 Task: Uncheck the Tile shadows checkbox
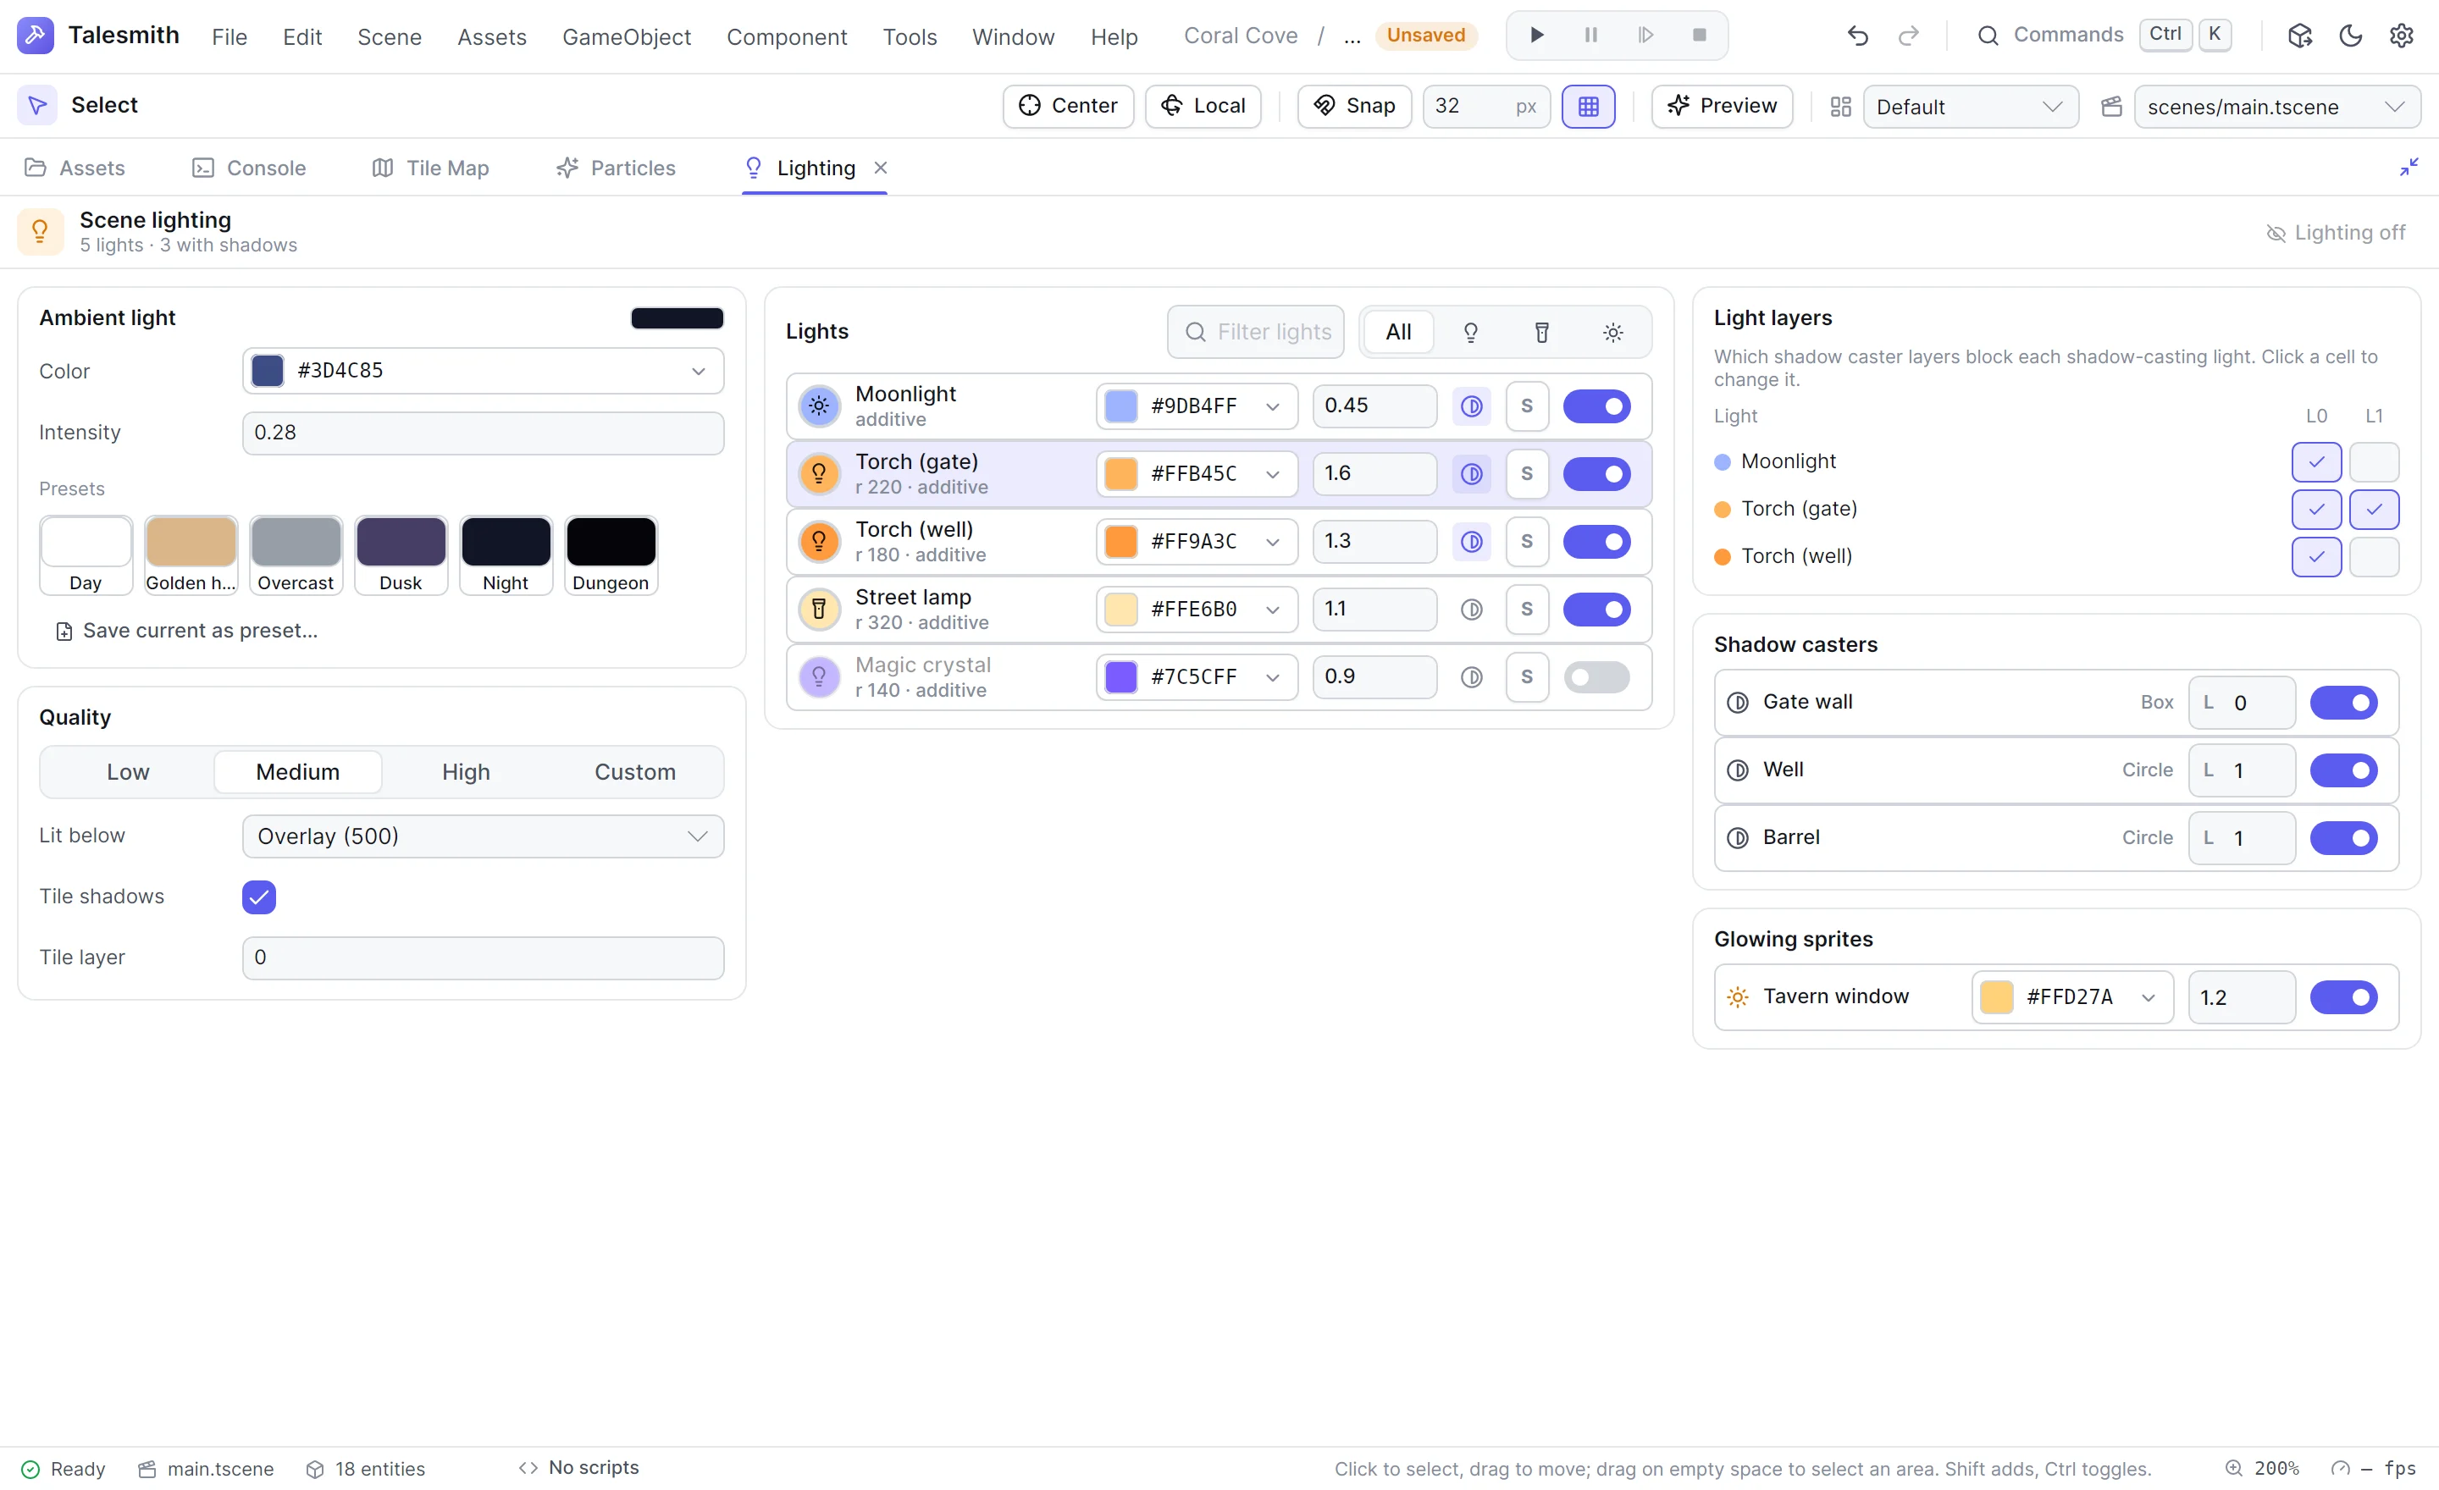(x=258, y=897)
